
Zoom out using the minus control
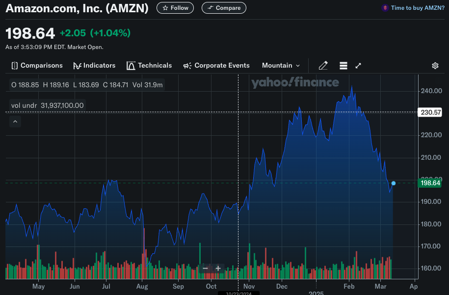click(x=205, y=269)
